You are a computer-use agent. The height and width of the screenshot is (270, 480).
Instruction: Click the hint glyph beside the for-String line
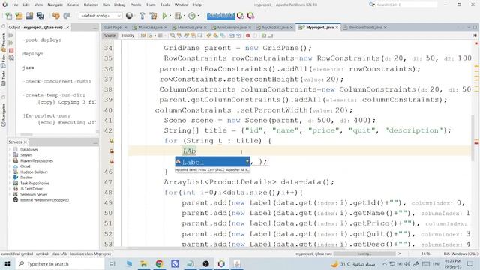click(112, 141)
